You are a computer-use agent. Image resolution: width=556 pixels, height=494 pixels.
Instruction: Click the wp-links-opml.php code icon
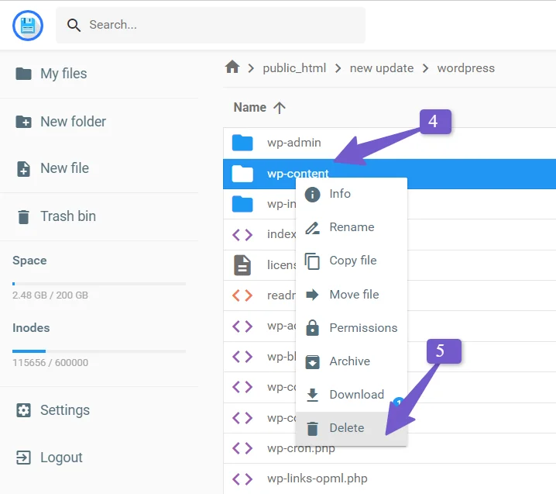click(x=242, y=478)
